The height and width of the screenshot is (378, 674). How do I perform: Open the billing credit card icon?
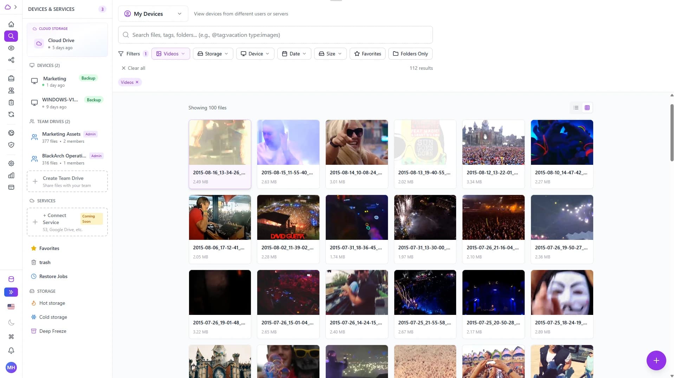click(x=11, y=187)
